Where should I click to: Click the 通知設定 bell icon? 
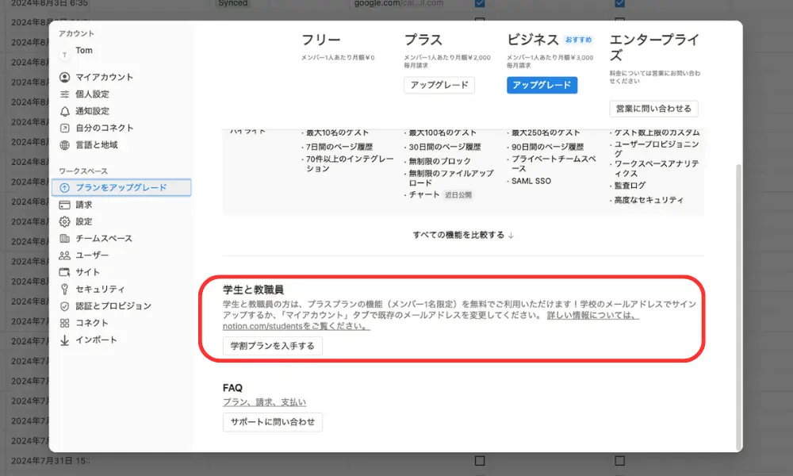65,111
